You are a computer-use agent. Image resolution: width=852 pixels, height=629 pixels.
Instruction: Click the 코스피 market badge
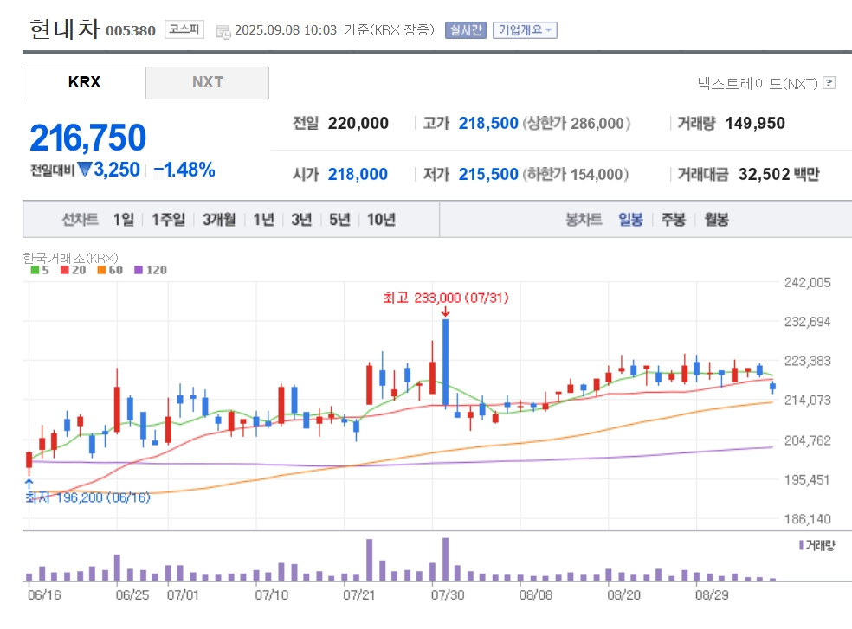(x=184, y=29)
